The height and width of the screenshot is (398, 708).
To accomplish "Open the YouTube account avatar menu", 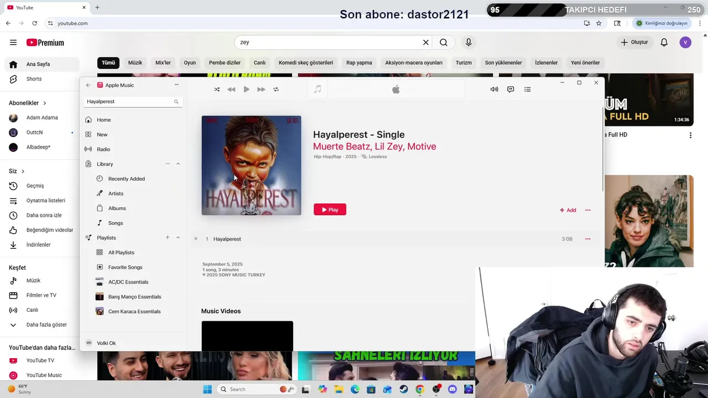I will (685, 43).
